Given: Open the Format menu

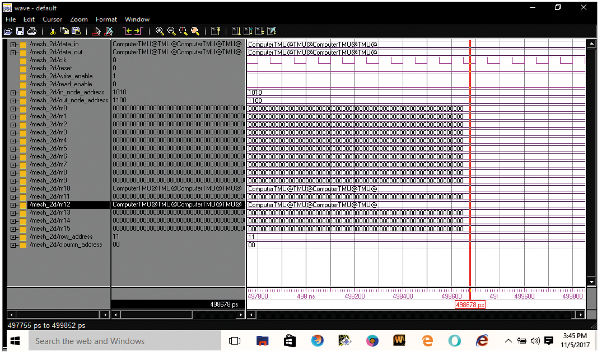Looking at the screenshot, I should tap(106, 19).
